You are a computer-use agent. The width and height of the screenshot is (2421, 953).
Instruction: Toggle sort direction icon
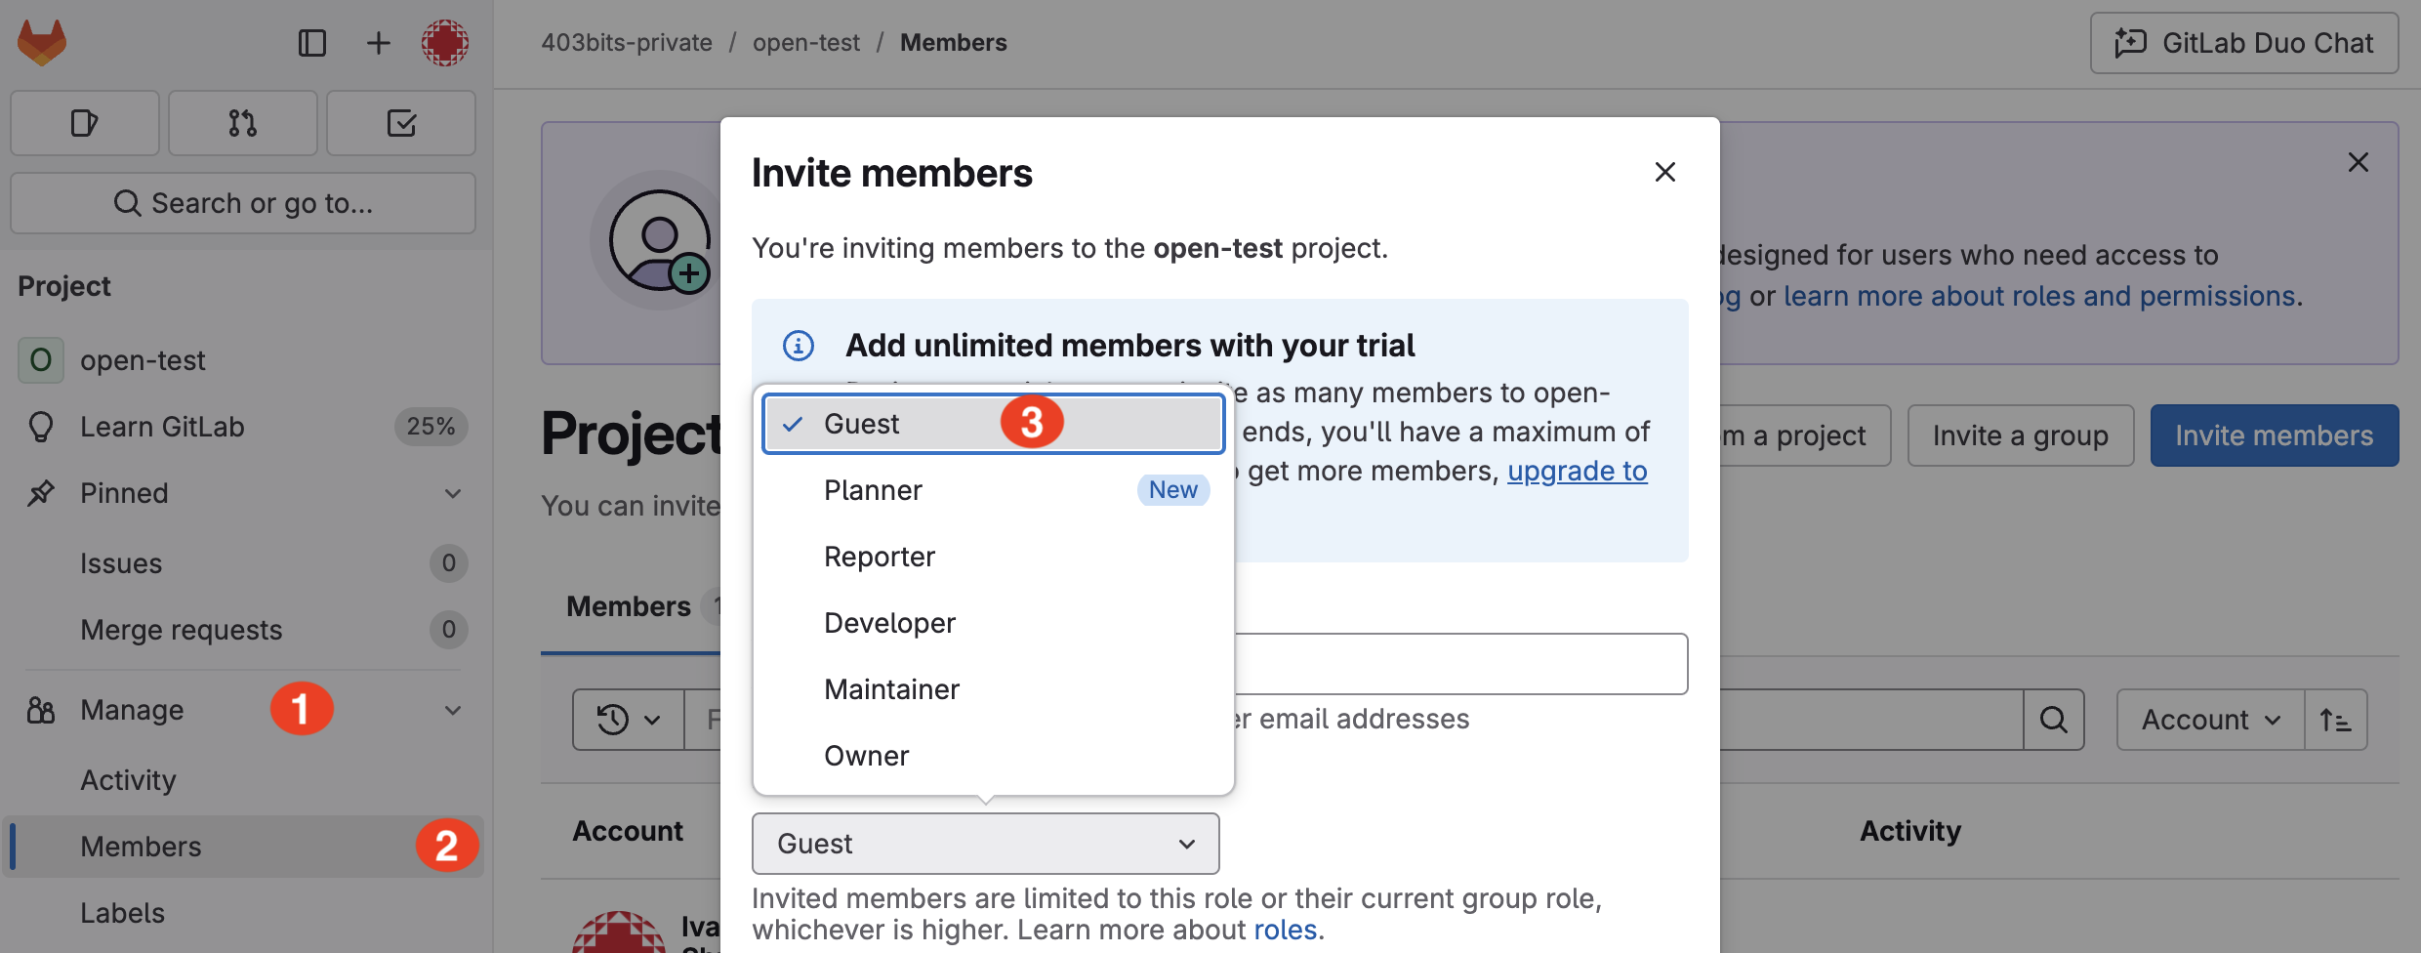click(x=2336, y=720)
